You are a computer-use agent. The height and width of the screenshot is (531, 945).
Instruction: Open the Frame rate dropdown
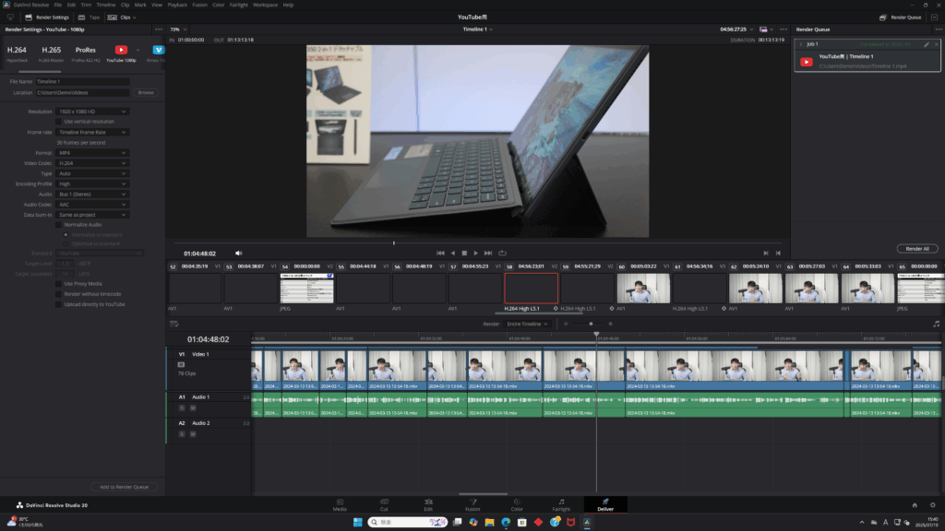[x=92, y=132]
